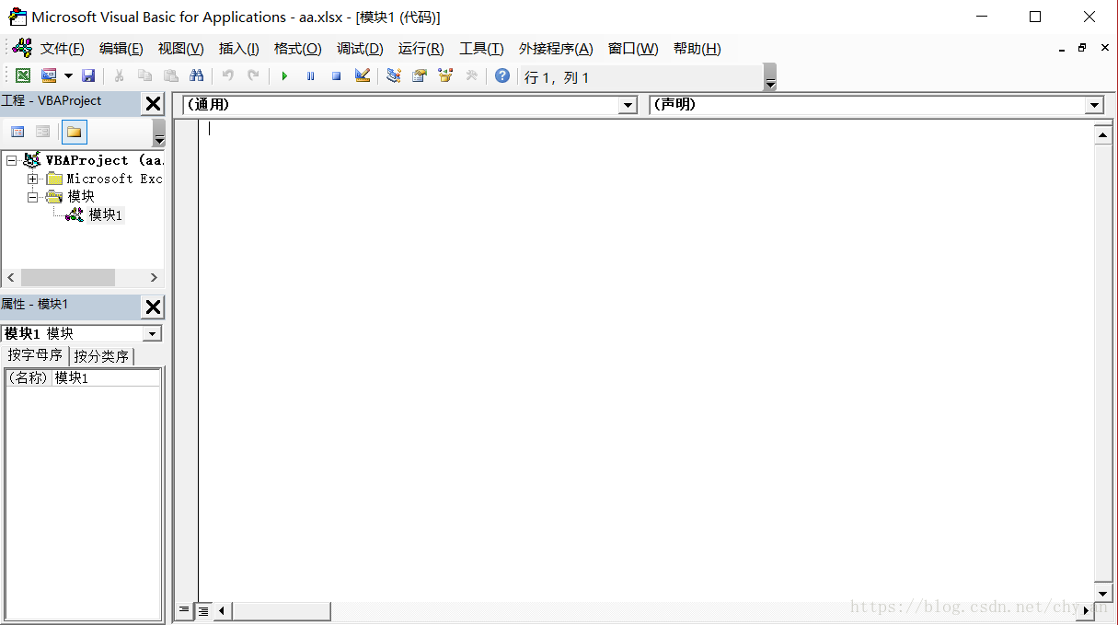Screen dimensions: 1118x625
Task: Open the (通用) object dropdown
Action: coord(628,105)
